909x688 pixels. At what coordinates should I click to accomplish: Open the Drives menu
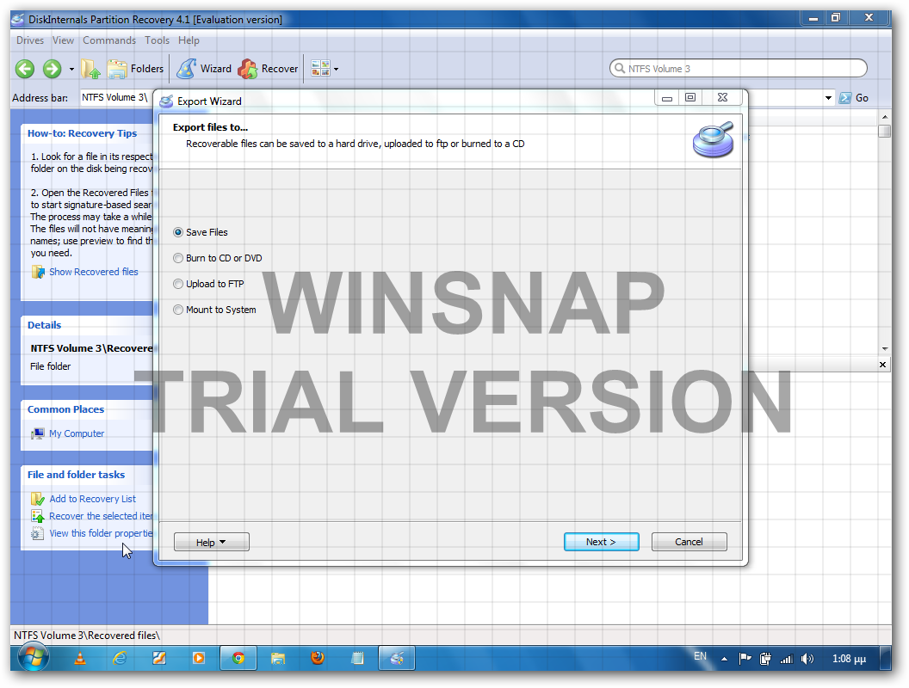coord(30,40)
